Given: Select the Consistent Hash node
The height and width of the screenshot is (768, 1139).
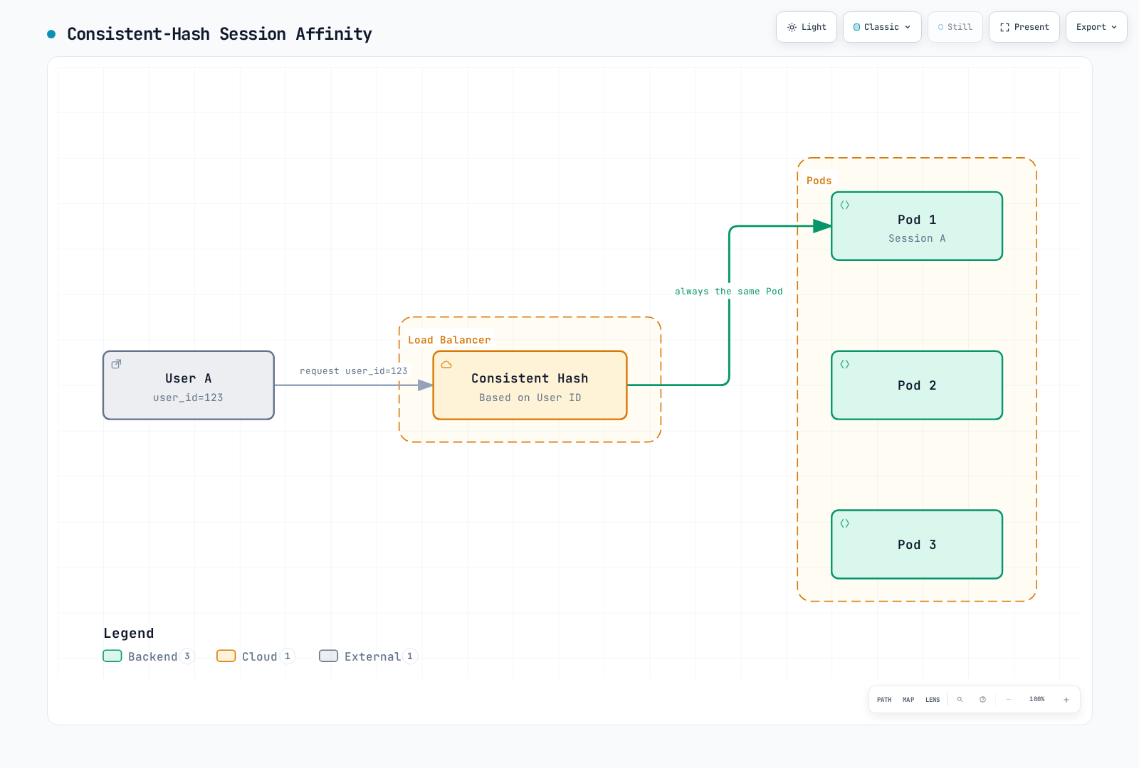Looking at the screenshot, I should point(530,385).
